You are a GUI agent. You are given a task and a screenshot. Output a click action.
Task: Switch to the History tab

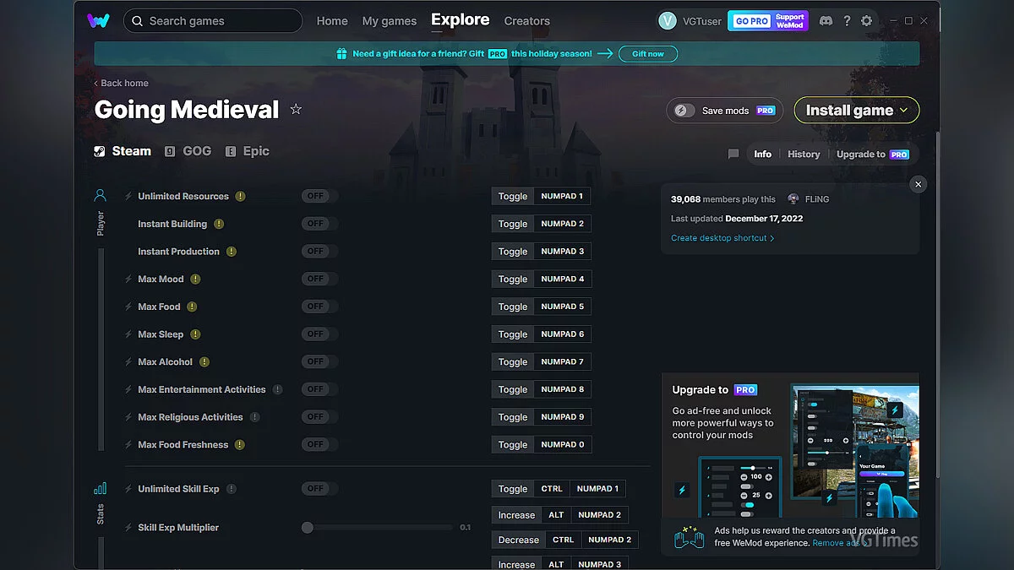click(803, 154)
